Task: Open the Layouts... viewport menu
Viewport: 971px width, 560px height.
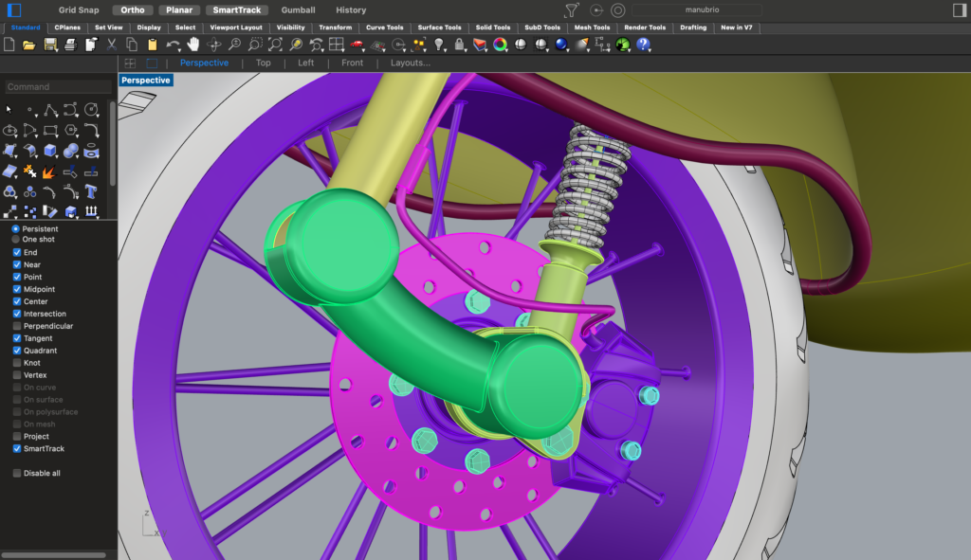Action: pos(410,63)
